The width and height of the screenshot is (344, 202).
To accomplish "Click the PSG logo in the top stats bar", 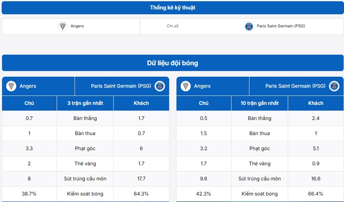I will coord(249,26).
